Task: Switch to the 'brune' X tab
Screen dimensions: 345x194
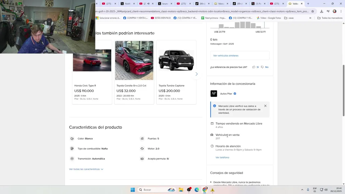Action: tap(163, 4)
